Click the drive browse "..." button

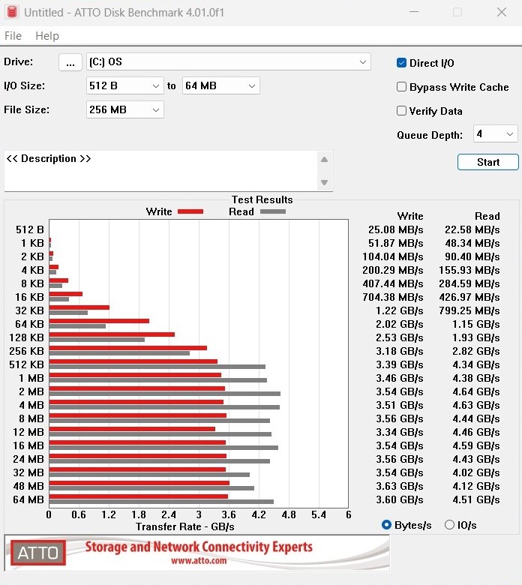(x=70, y=62)
